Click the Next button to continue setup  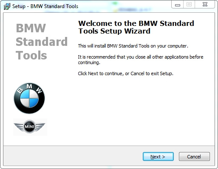coord(158,157)
